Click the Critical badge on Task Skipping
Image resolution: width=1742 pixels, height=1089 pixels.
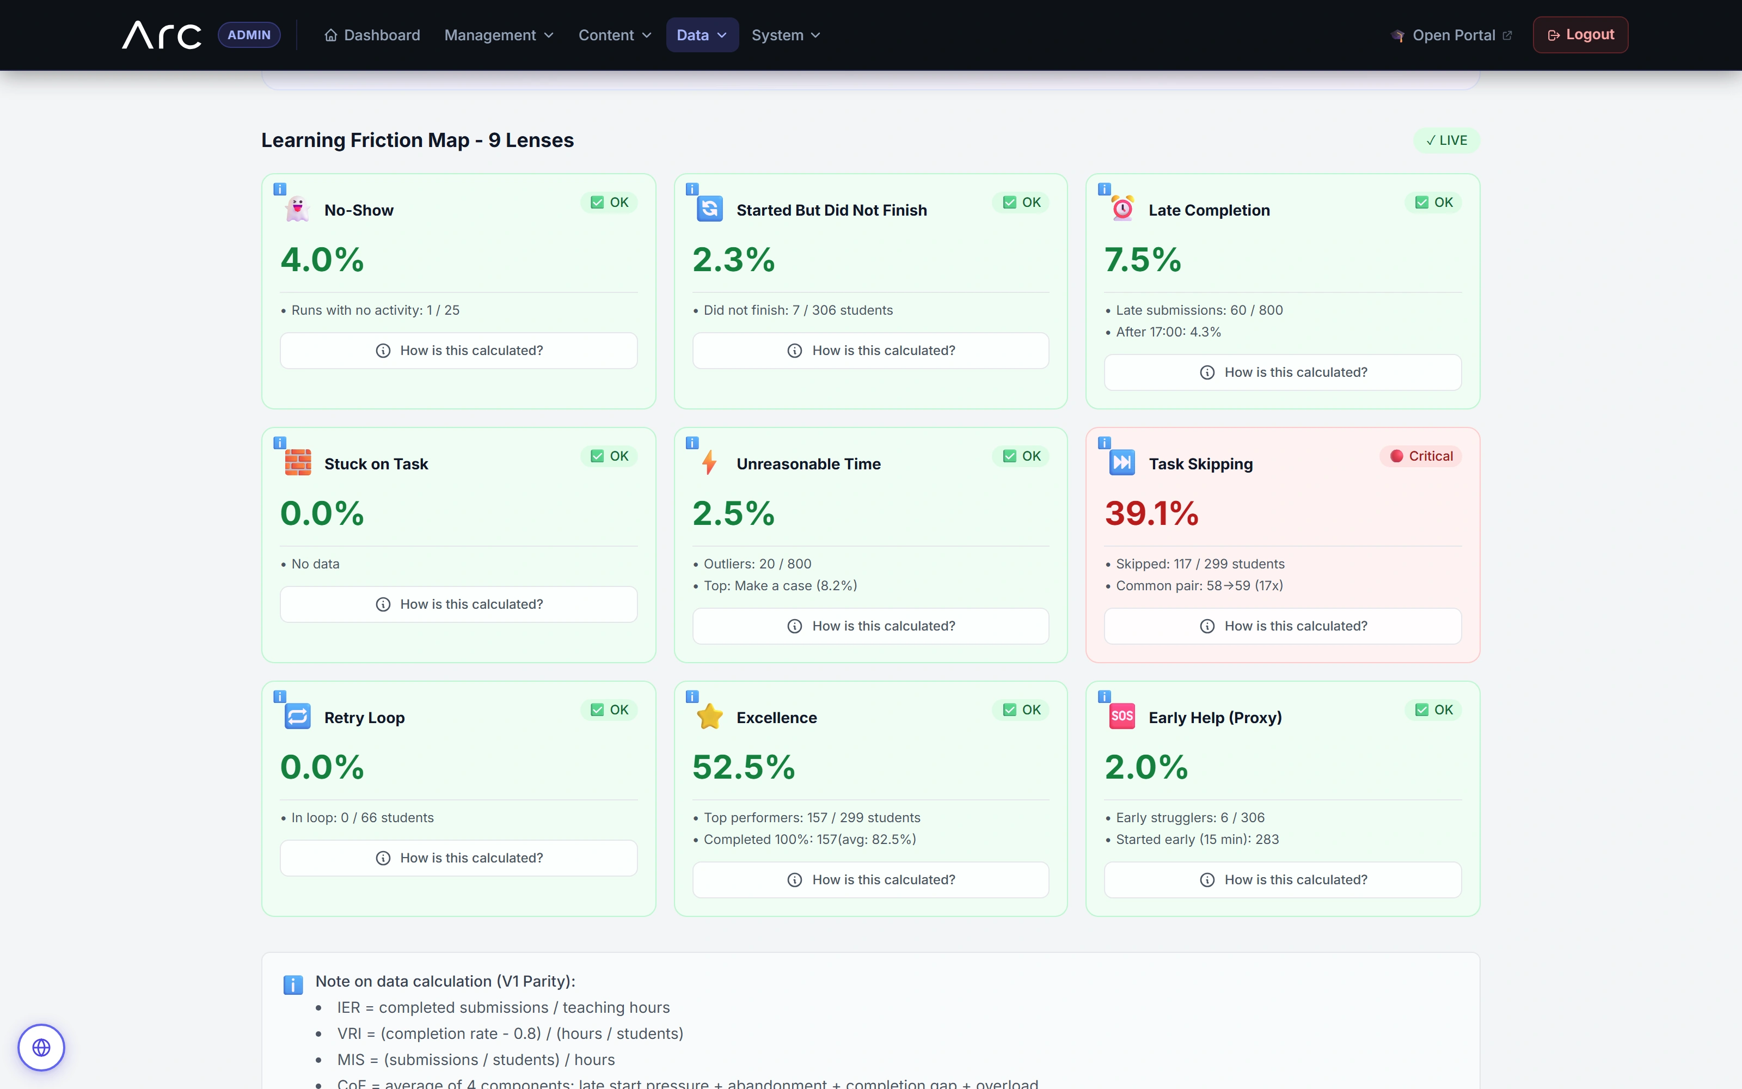1421,456
